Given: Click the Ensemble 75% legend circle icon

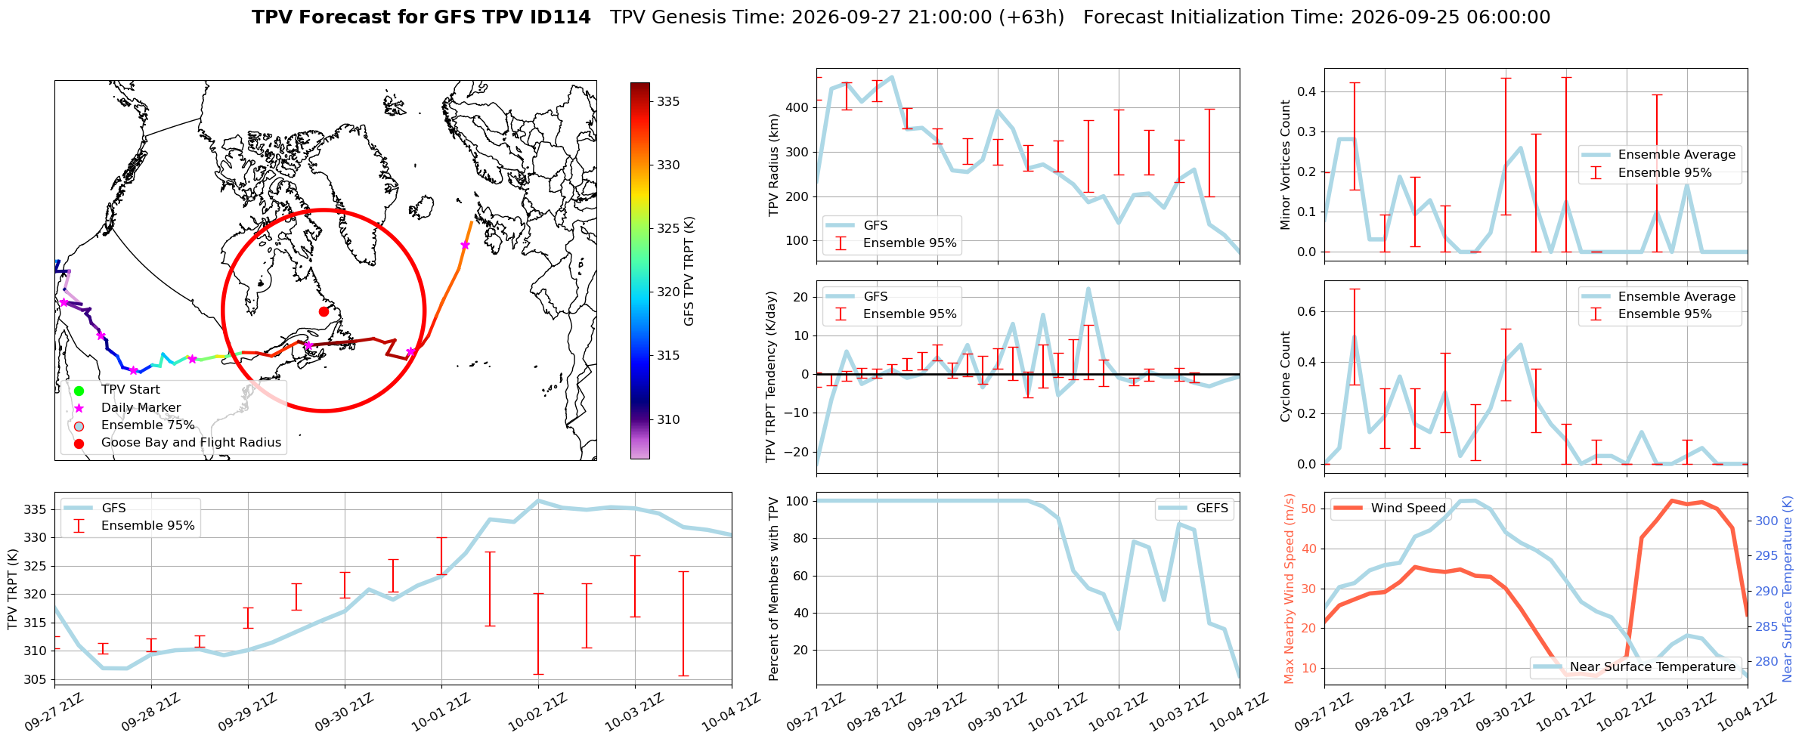Looking at the screenshot, I should tap(79, 426).
